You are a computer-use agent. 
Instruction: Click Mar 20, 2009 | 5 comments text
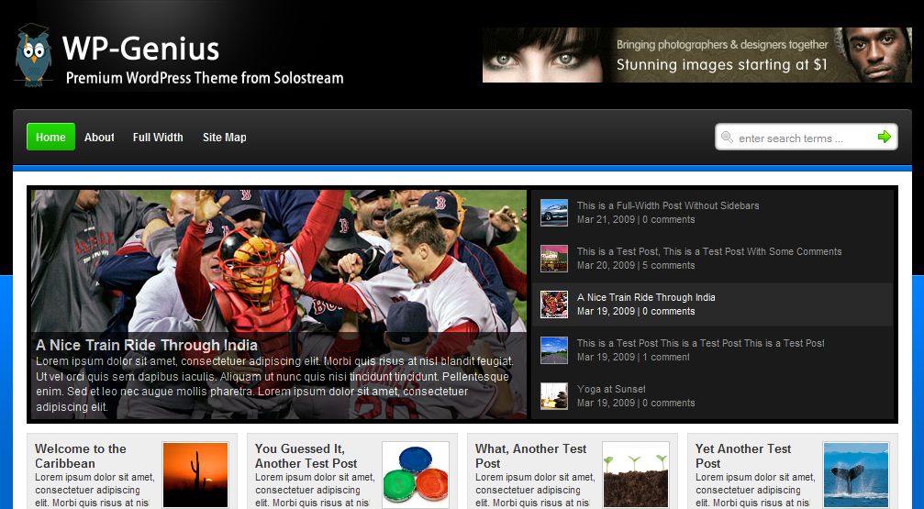(636, 266)
